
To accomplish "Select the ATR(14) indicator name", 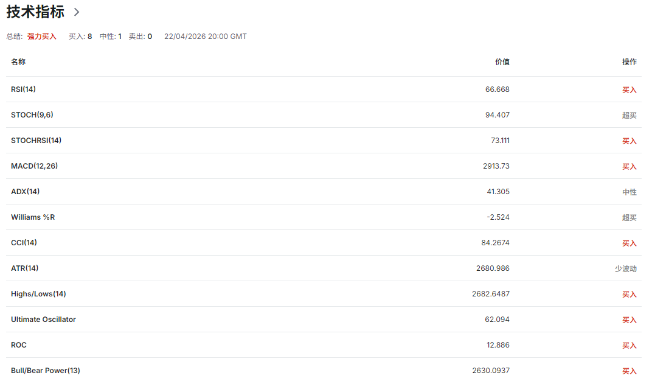I will [x=24, y=268].
